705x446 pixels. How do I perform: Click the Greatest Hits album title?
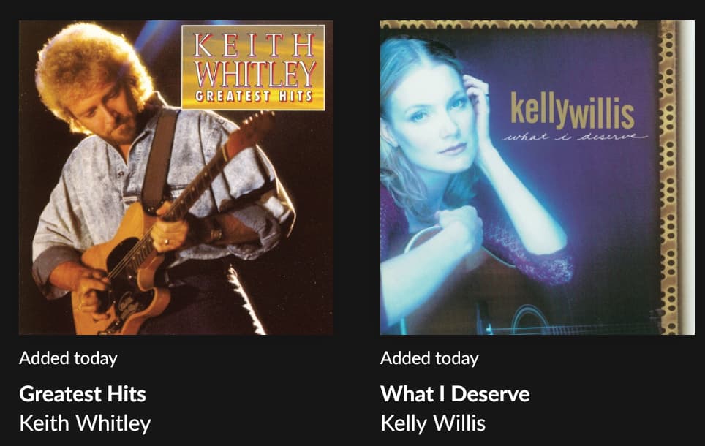(83, 394)
